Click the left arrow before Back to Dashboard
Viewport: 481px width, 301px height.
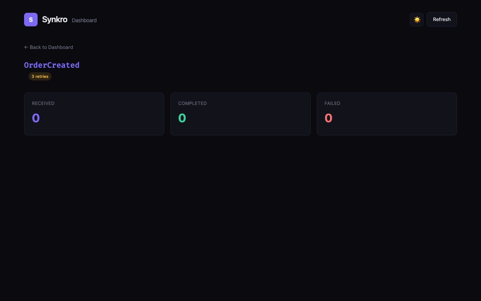[x=26, y=47]
